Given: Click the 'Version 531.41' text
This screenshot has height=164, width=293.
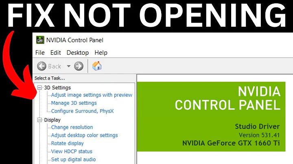Looking at the screenshot, I should 259,135.
